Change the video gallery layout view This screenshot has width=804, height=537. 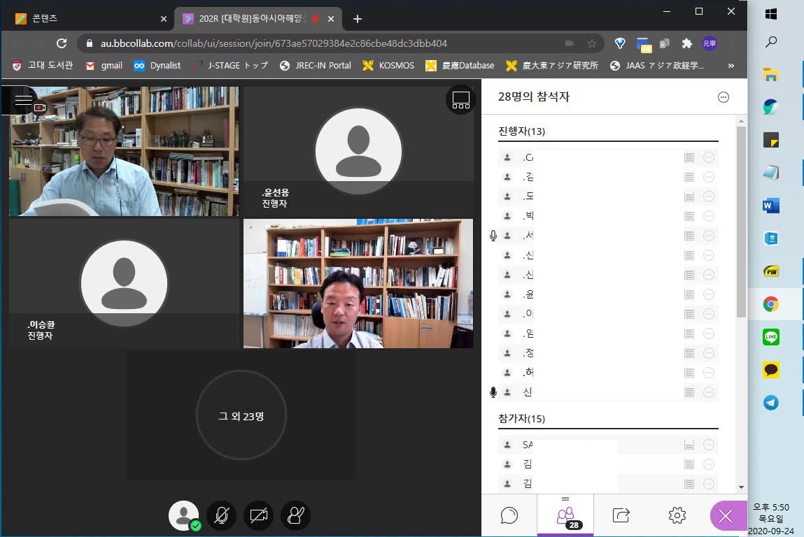click(x=460, y=100)
